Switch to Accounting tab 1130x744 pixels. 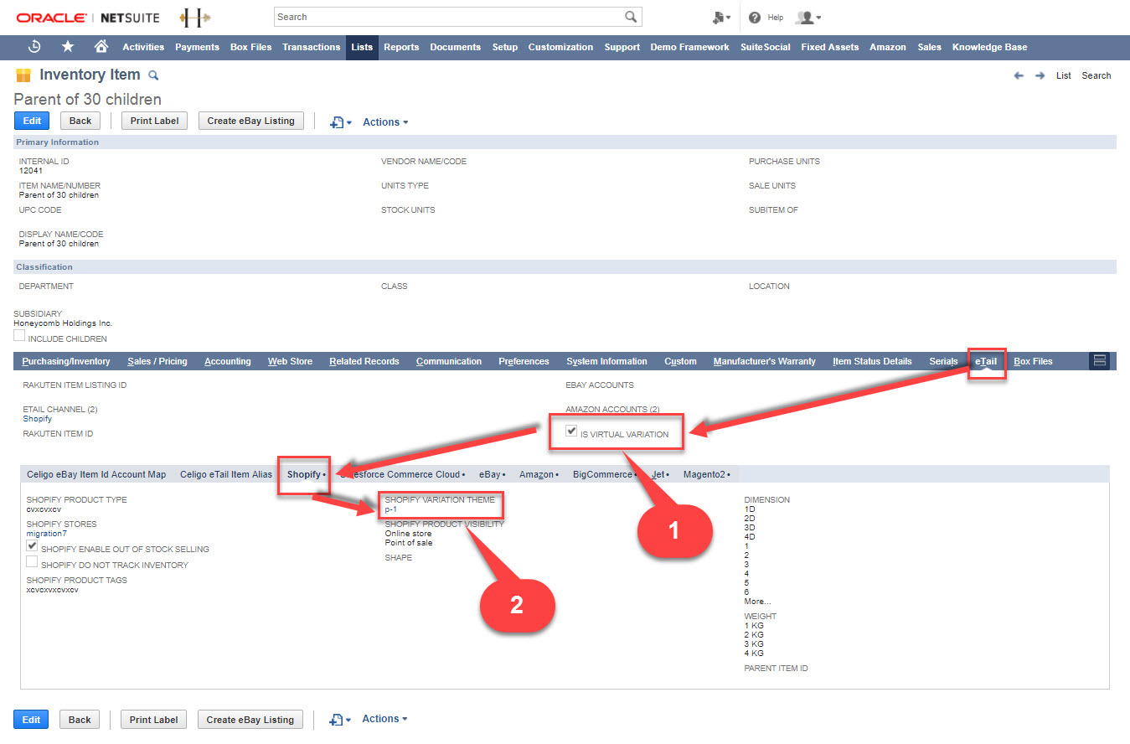click(x=228, y=361)
